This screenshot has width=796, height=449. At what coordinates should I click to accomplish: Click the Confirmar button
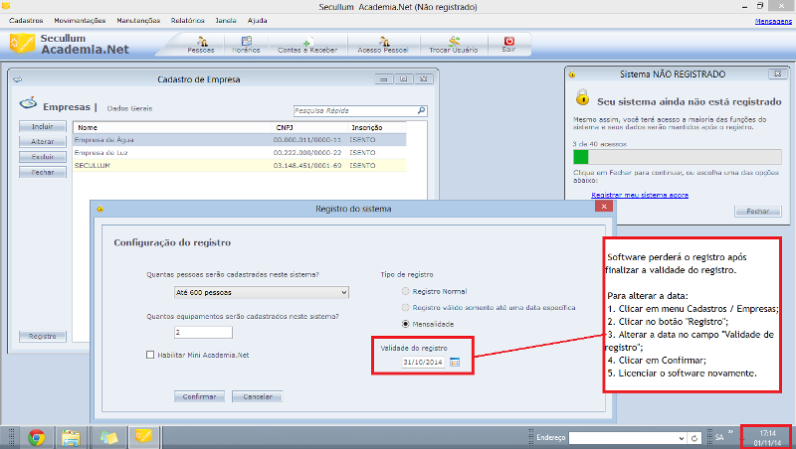[x=199, y=395]
